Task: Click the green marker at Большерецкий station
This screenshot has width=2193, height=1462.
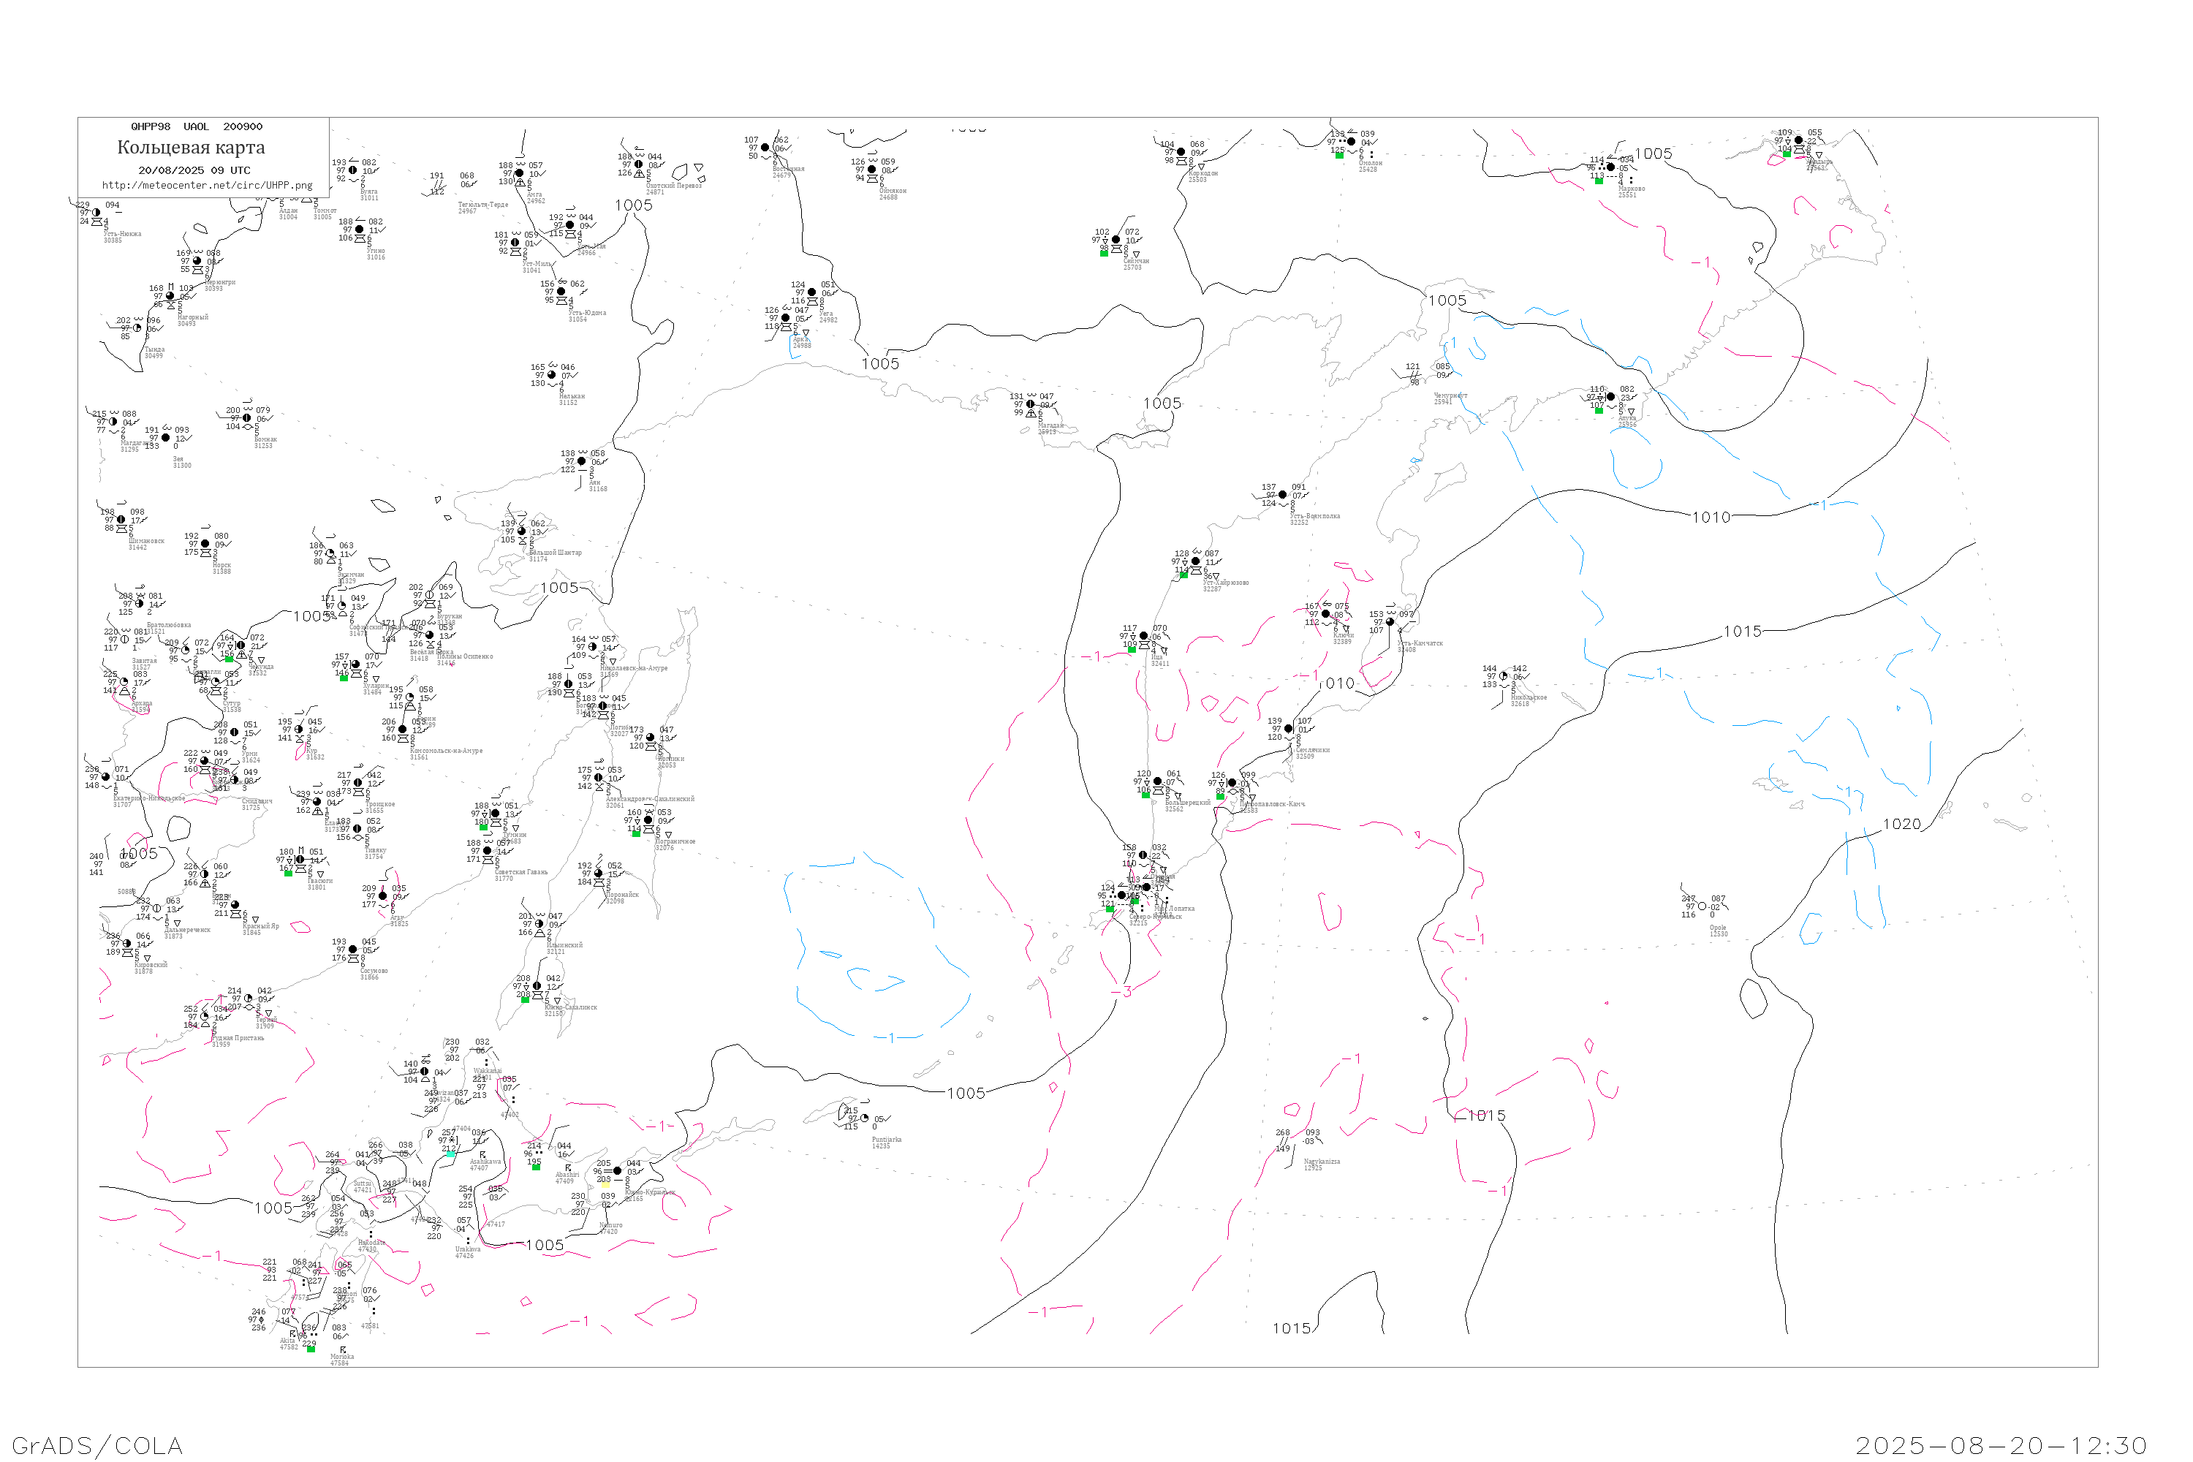Action: pos(1146,795)
